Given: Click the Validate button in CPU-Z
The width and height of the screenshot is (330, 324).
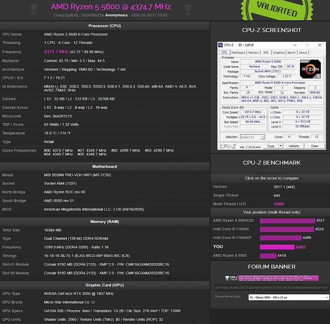Looking at the screenshot, I should coord(294,146).
